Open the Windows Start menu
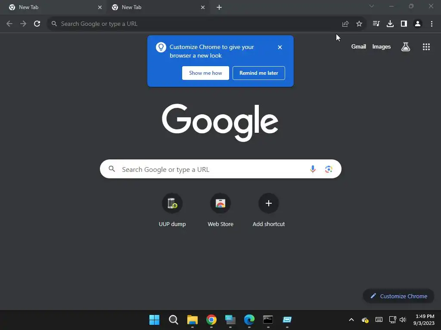This screenshot has height=330, width=441. pyautogui.click(x=154, y=320)
